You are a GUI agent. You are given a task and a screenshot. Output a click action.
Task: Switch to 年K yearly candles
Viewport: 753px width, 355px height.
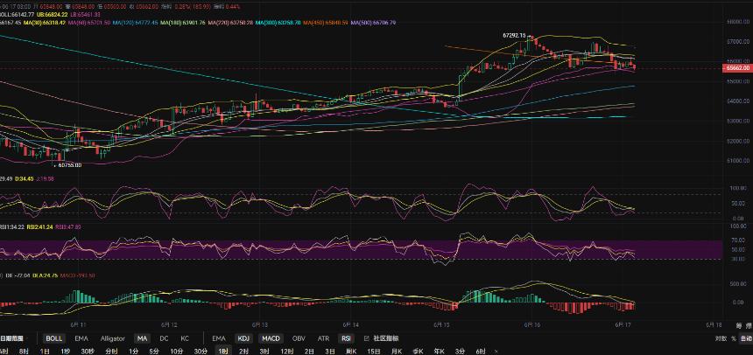[440, 352]
